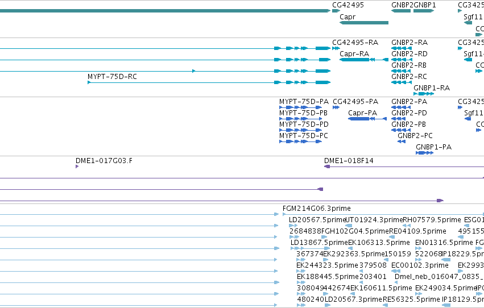Click the EC00102.3prime EST label

coord(420,265)
